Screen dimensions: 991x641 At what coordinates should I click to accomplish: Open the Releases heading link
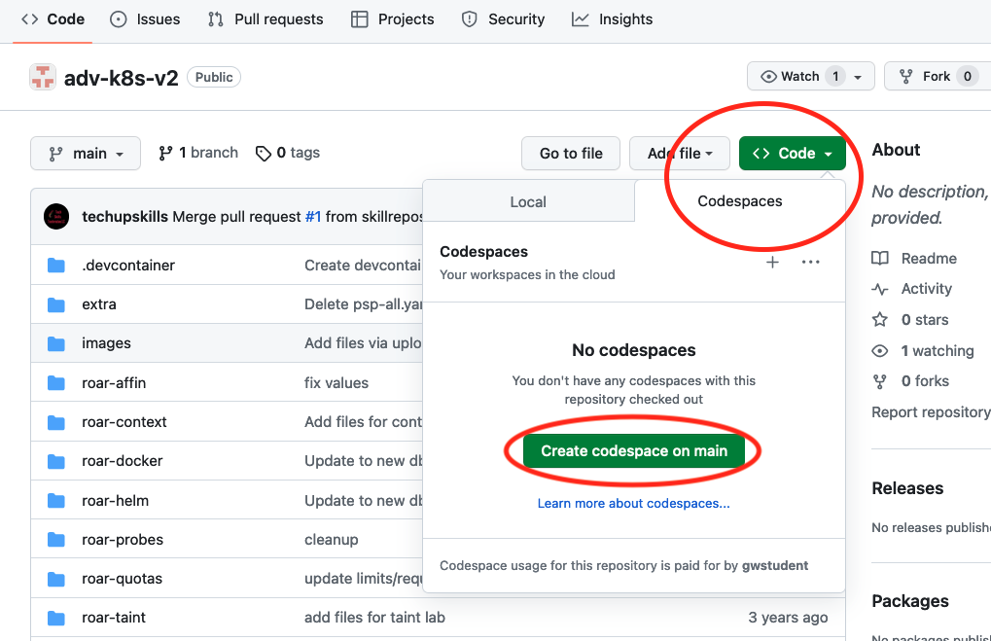pos(907,488)
